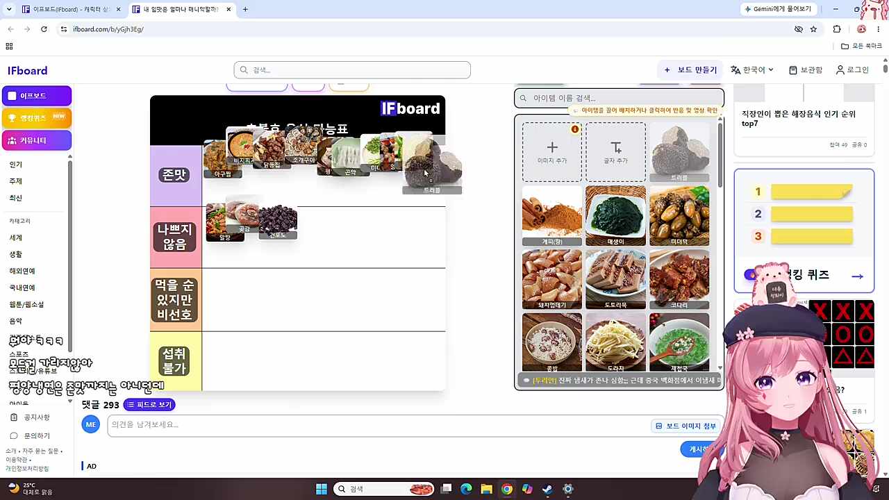The height and width of the screenshot is (500, 889).
Task: Open the 커뮤니티 sidebar menu
Action: click(37, 140)
